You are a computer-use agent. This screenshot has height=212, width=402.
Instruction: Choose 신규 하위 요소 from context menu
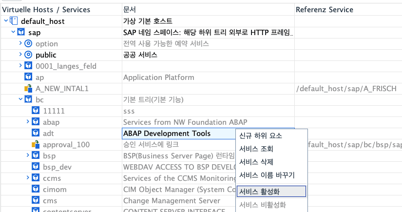271,135
